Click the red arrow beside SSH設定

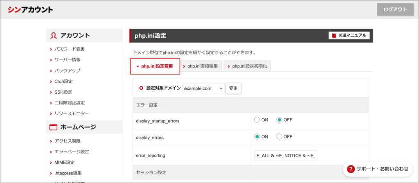(x=51, y=92)
